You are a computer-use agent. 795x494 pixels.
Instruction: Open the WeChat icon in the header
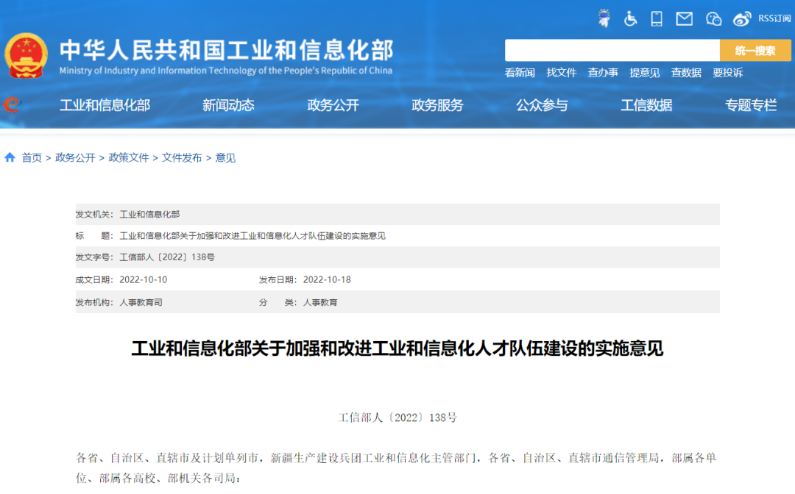pyautogui.click(x=713, y=18)
